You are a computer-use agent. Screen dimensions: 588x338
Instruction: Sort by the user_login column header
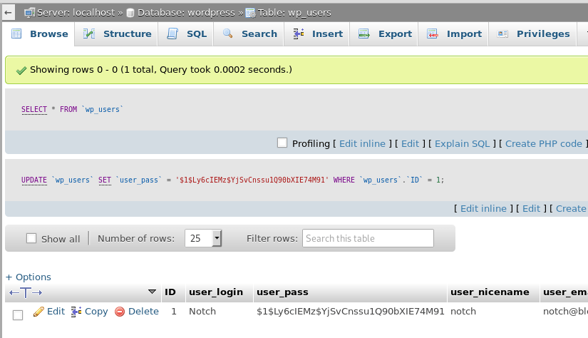pos(215,292)
